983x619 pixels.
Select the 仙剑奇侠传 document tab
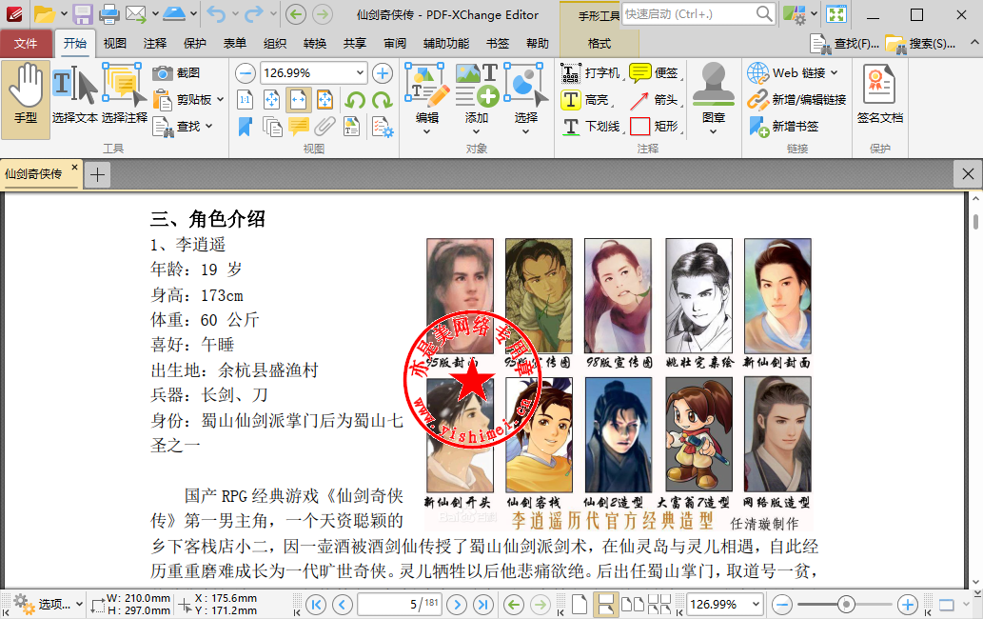34,173
